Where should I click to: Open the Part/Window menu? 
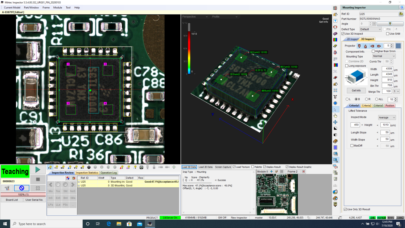pos(31,8)
